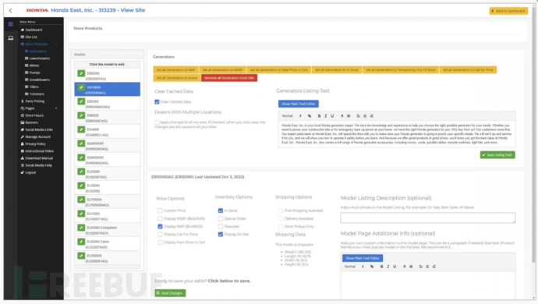Open the desktop monitor icon in sidebar

click(x=11, y=37)
